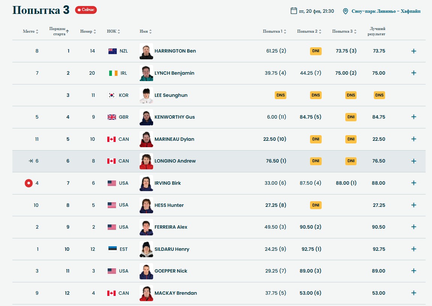Expand MACKAY Brendan row plus icon

414,293
